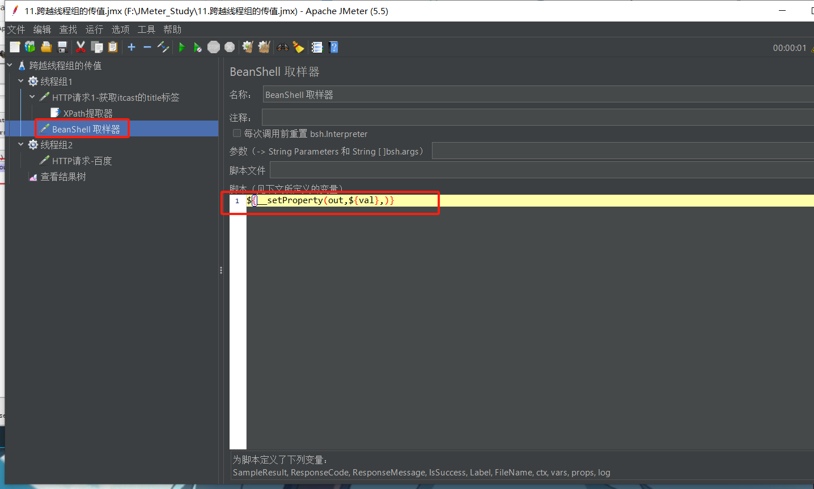Screen dimensions: 814x489
Task: Click the Shutdown threads icon
Action: pos(230,47)
